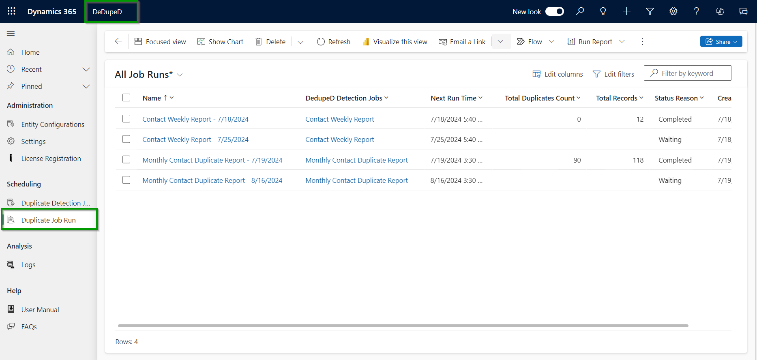The height and width of the screenshot is (360, 757).
Task: Click the Delete trash command
Action: click(x=270, y=41)
